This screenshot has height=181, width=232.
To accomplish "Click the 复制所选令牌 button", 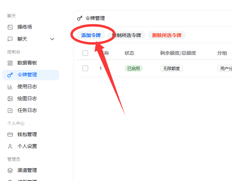I will tap(126, 35).
